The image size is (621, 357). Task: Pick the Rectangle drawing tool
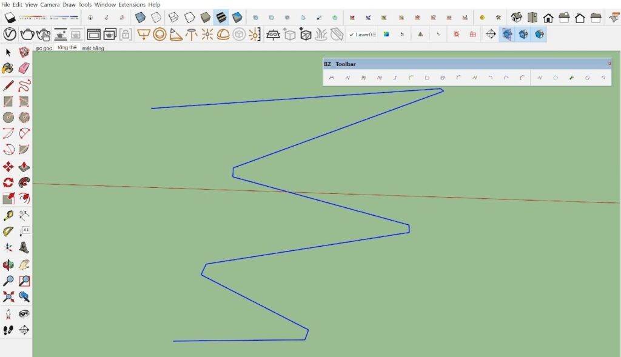(7, 102)
